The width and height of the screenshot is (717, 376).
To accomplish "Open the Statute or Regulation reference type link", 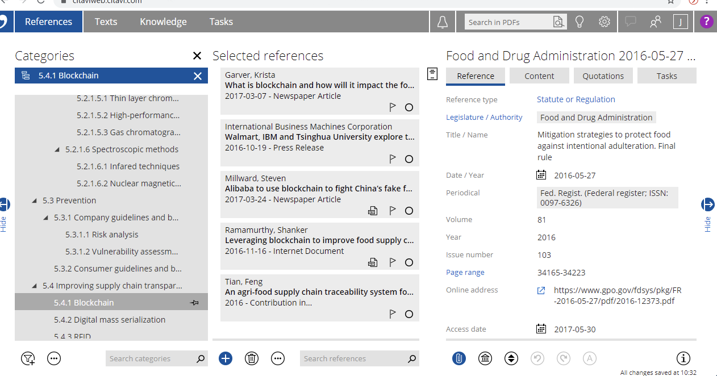I will (576, 99).
